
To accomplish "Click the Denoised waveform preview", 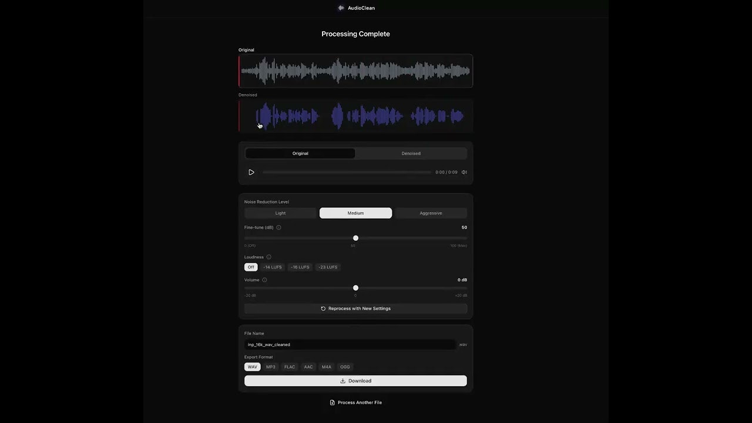I will (355, 116).
